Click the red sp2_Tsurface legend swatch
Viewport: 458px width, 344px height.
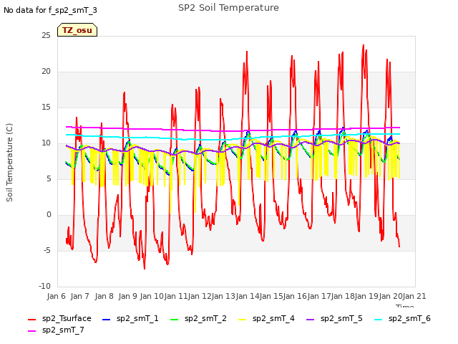coord(31,320)
